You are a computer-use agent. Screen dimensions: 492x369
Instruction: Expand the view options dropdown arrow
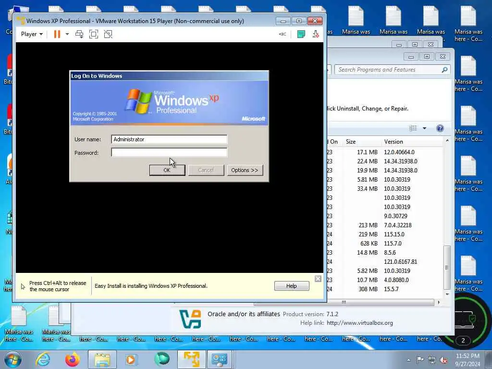pos(425,128)
